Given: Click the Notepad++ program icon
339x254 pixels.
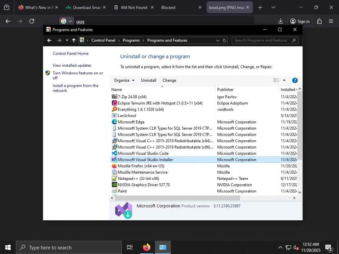Looking at the screenshot, I should (114, 178).
